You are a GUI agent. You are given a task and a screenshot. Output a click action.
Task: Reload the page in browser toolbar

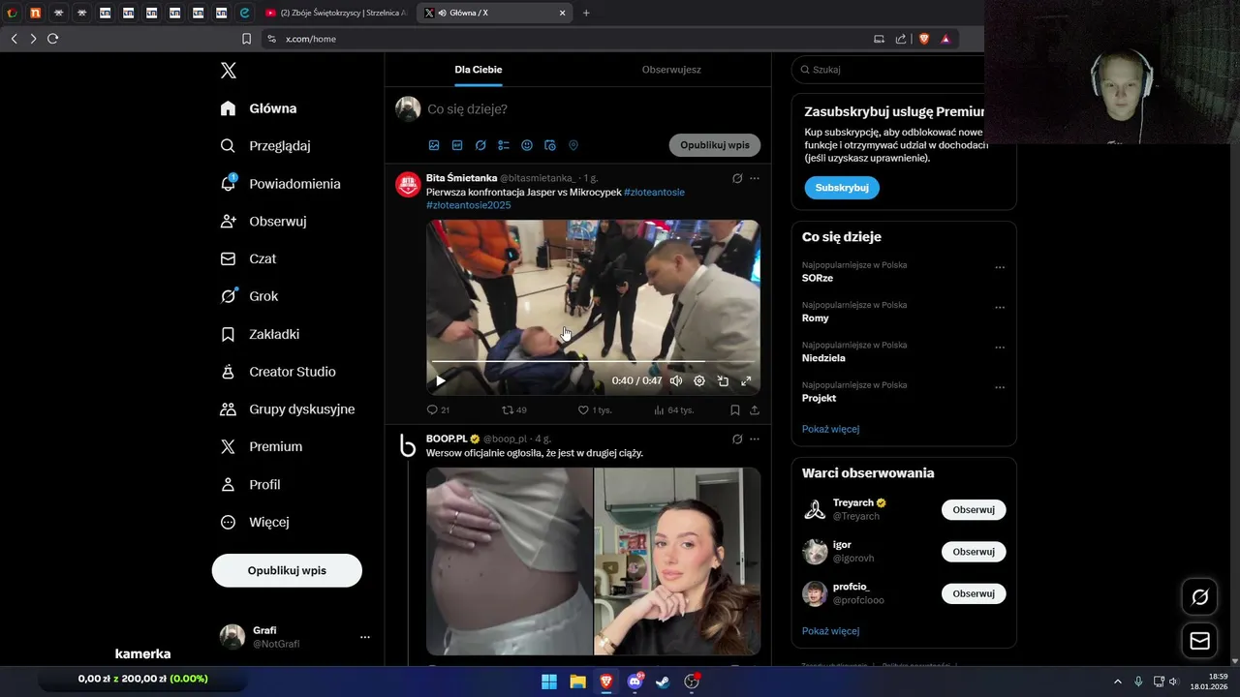[x=52, y=39]
